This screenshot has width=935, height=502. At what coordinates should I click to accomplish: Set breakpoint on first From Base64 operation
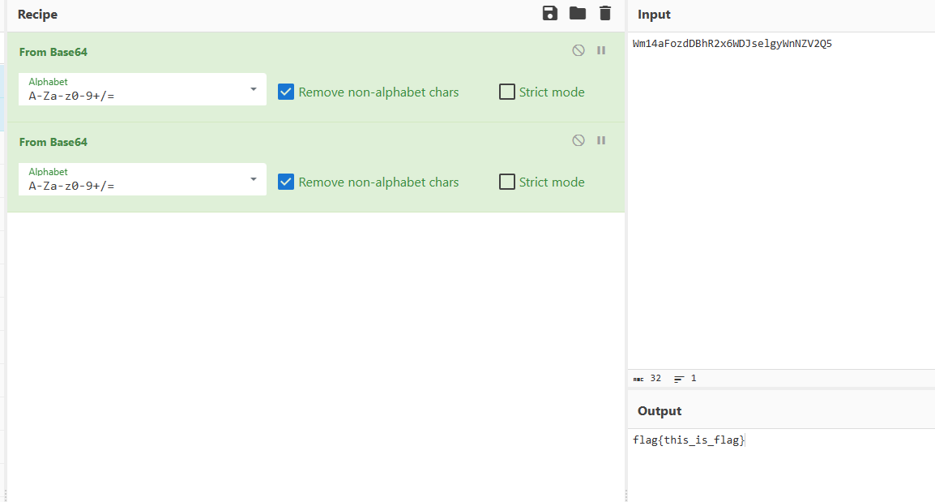pyautogui.click(x=601, y=50)
